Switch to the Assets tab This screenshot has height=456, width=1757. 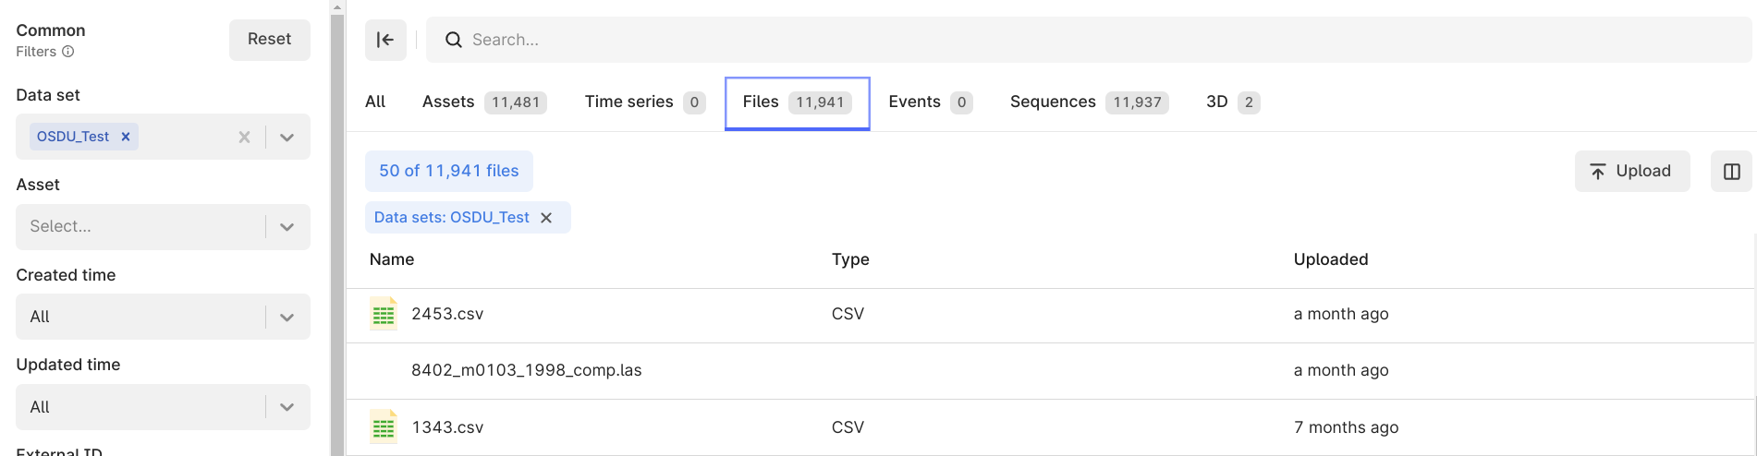pyautogui.click(x=483, y=102)
